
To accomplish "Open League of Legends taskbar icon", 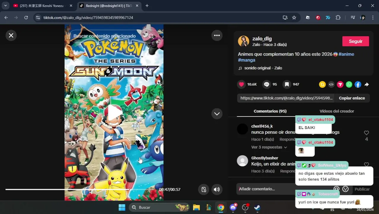I will (208, 207).
